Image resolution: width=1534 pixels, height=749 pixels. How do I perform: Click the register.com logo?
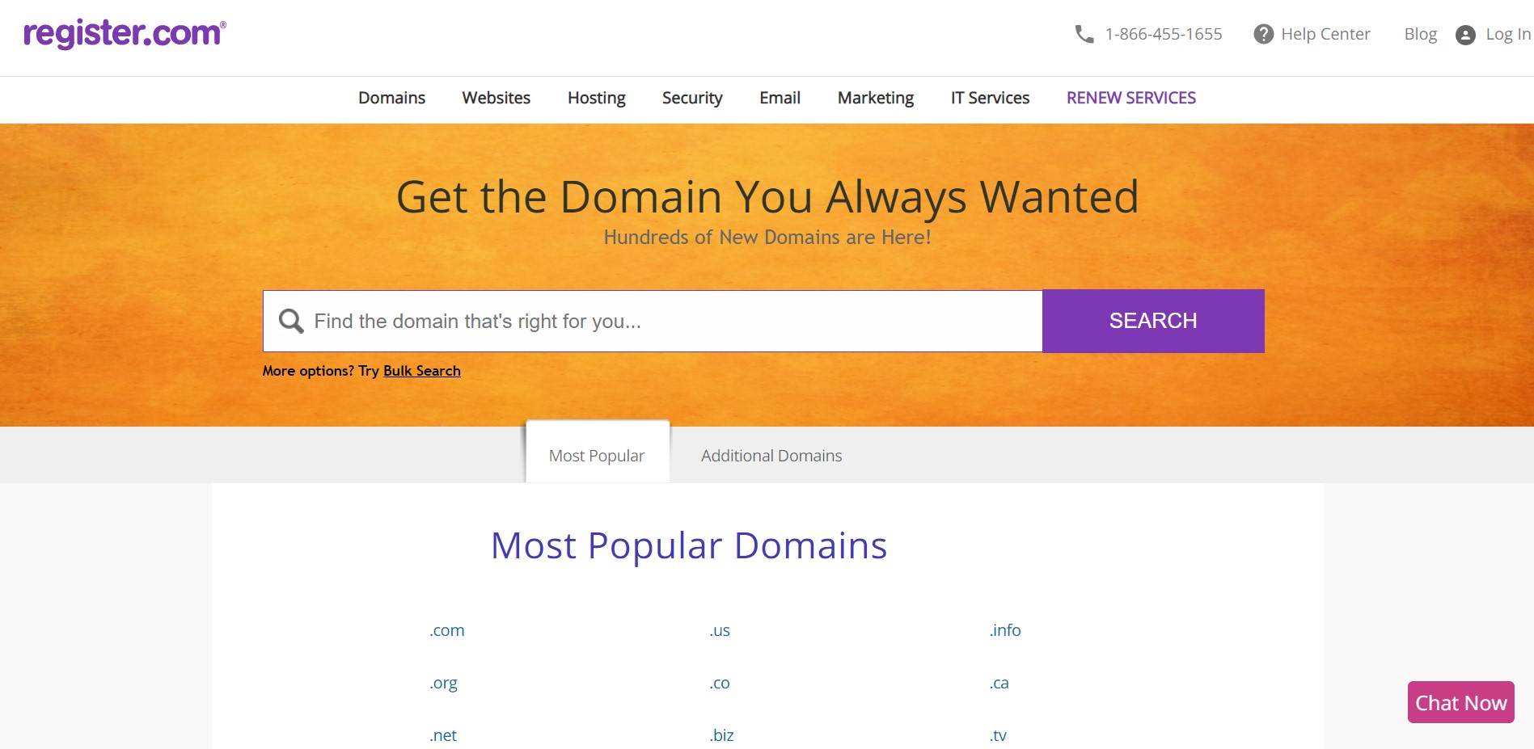(x=125, y=34)
